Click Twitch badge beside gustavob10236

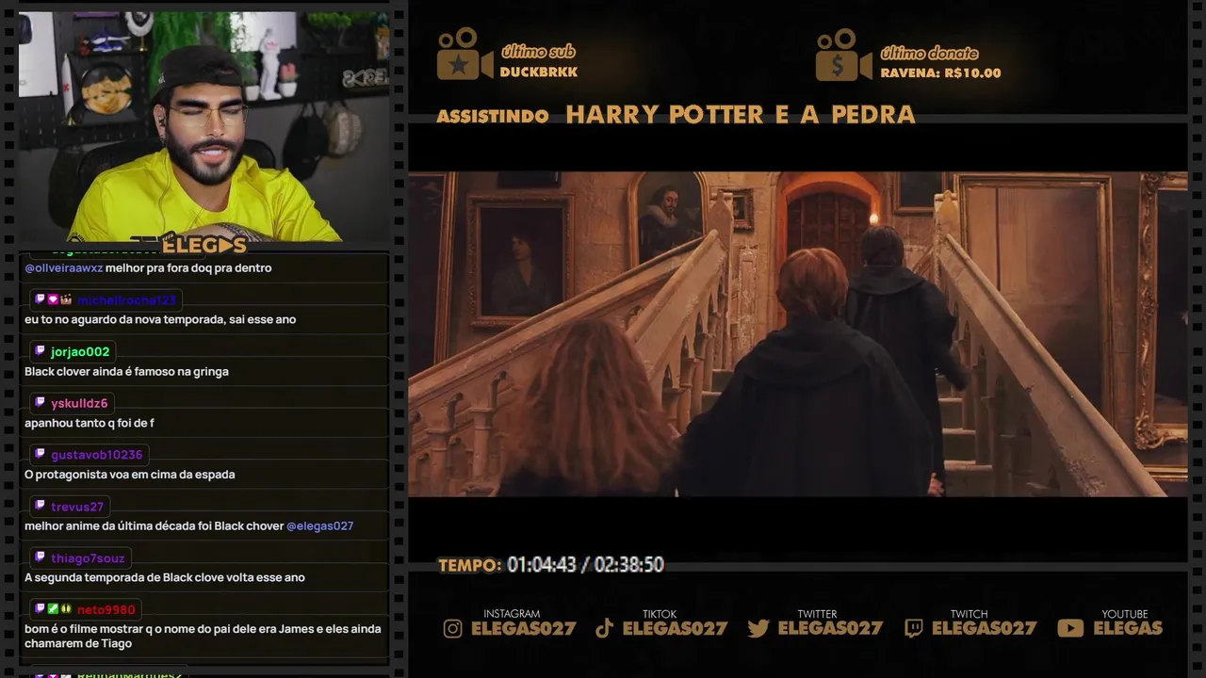(x=40, y=455)
